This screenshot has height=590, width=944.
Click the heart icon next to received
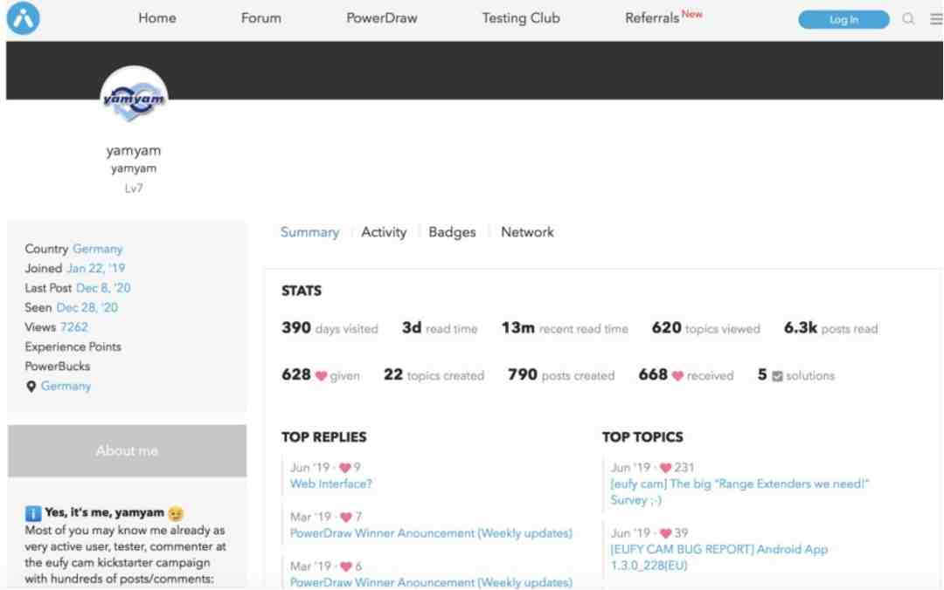(677, 376)
